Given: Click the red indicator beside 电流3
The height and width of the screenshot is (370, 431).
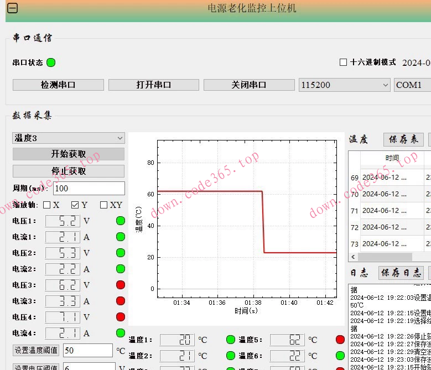Looking at the screenshot, I should tap(120, 301).
